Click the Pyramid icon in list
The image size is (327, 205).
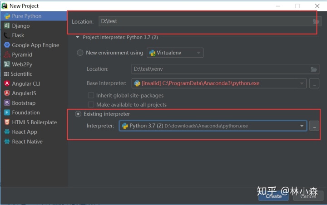(7, 54)
